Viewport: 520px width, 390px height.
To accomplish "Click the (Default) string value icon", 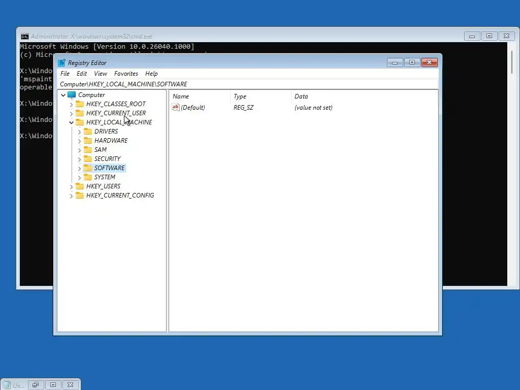I will click(x=175, y=107).
